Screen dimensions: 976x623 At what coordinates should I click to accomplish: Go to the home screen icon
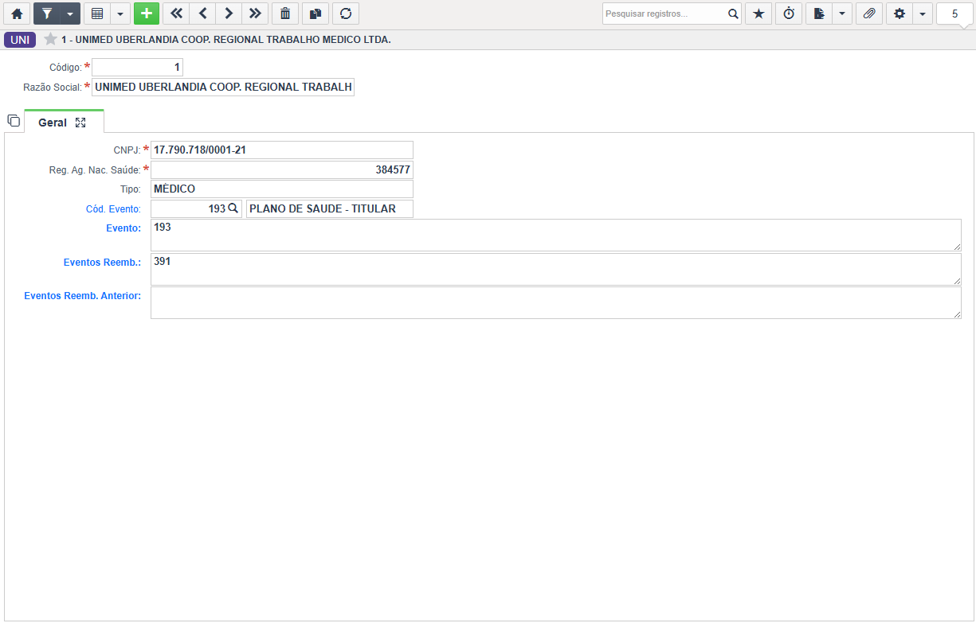pyautogui.click(x=17, y=14)
